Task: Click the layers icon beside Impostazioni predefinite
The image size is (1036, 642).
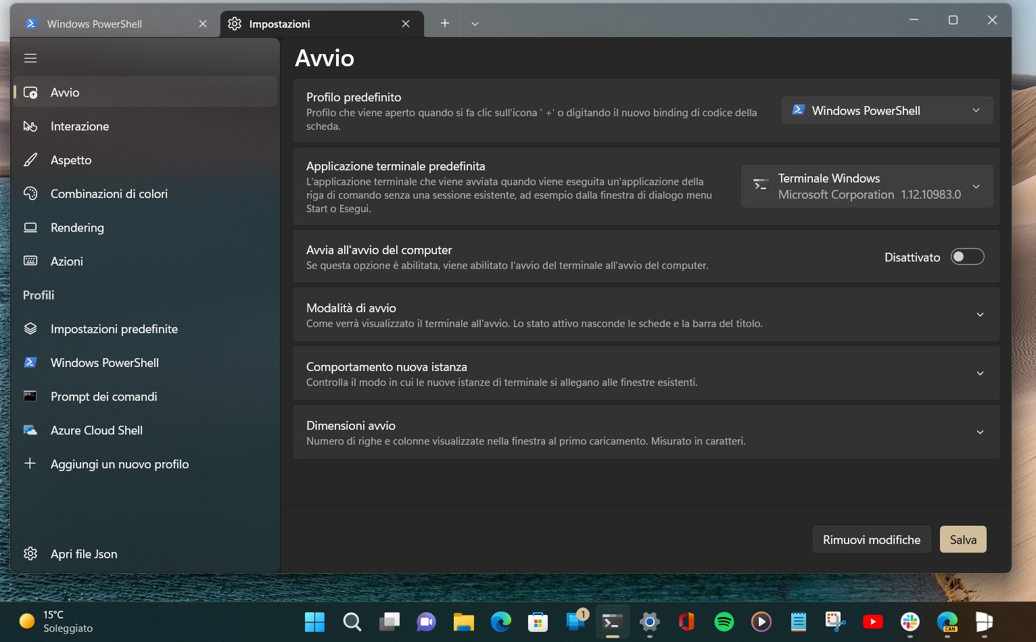Action: tap(30, 328)
